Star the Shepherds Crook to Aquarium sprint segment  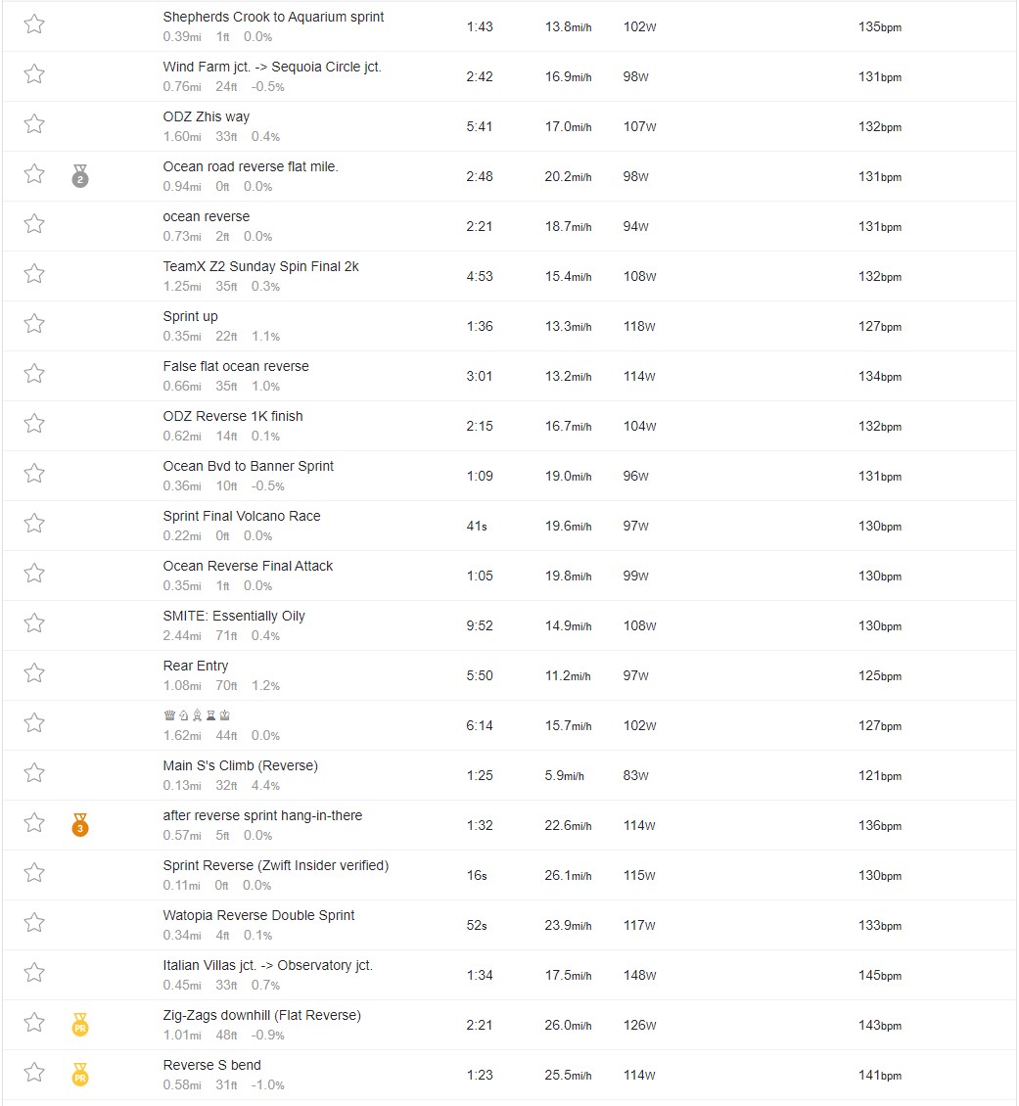(34, 24)
